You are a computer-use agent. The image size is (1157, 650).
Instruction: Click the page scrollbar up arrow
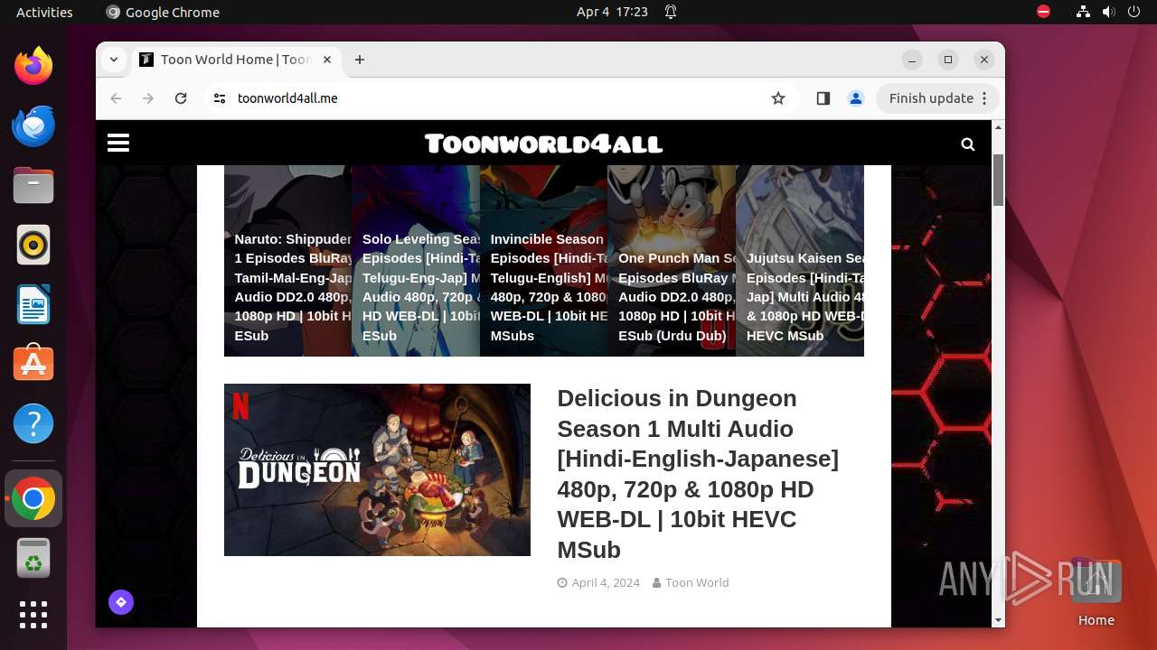coord(998,127)
